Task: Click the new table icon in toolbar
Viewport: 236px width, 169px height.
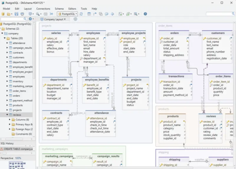Action: (x=89, y=14)
